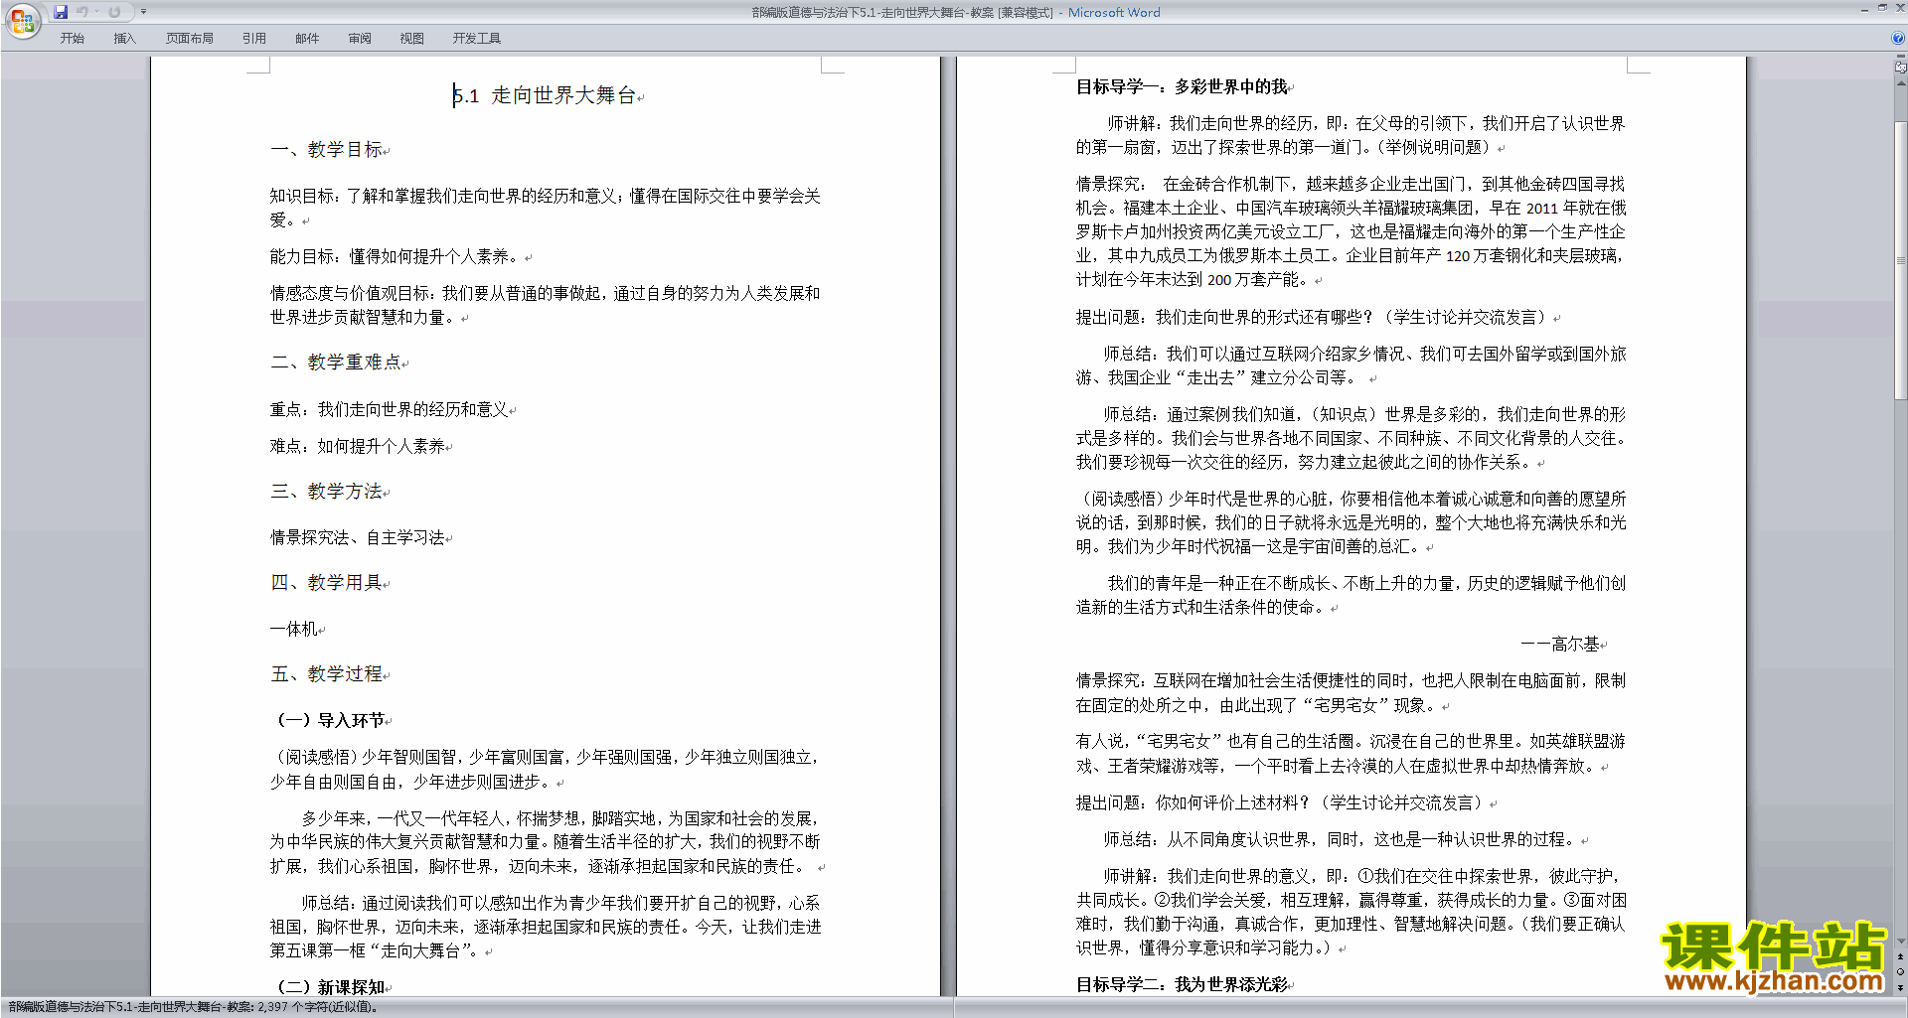Open the 插入 ribbon tab

point(124,39)
